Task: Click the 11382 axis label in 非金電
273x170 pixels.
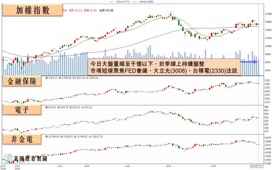Action: point(268,164)
